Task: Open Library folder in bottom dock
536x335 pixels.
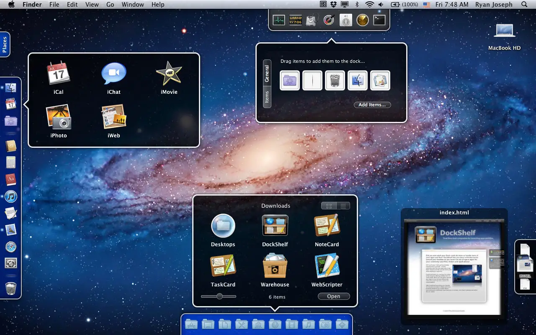Action: pyautogui.click(x=258, y=324)
